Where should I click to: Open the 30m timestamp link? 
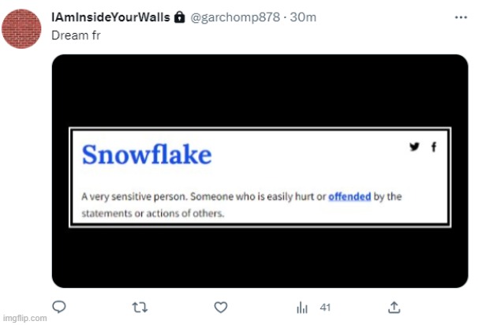(304, 17)
